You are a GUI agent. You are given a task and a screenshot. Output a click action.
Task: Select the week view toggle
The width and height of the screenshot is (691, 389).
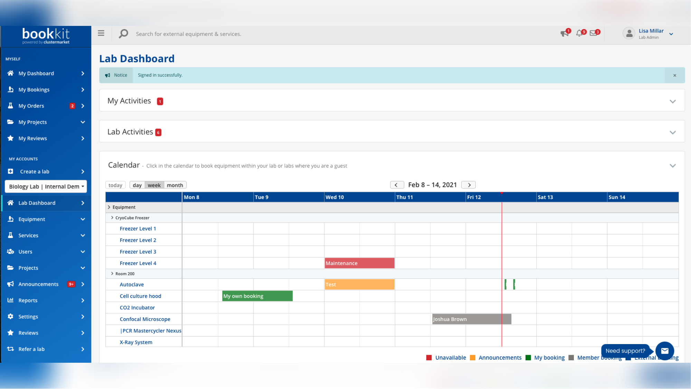(x=154, y=185)
